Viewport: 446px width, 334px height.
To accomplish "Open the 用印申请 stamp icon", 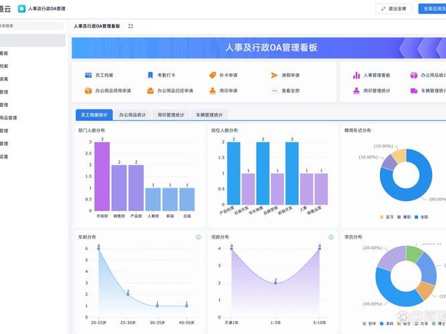I will pos(212,91).
